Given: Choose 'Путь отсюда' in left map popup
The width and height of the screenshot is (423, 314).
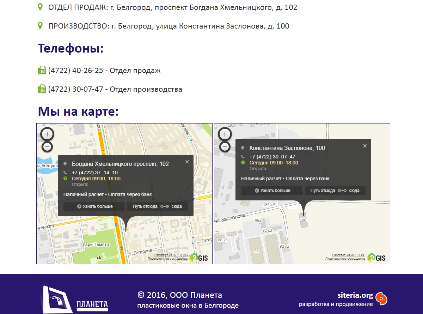Looking at the screenshot, I should [145, 206].
